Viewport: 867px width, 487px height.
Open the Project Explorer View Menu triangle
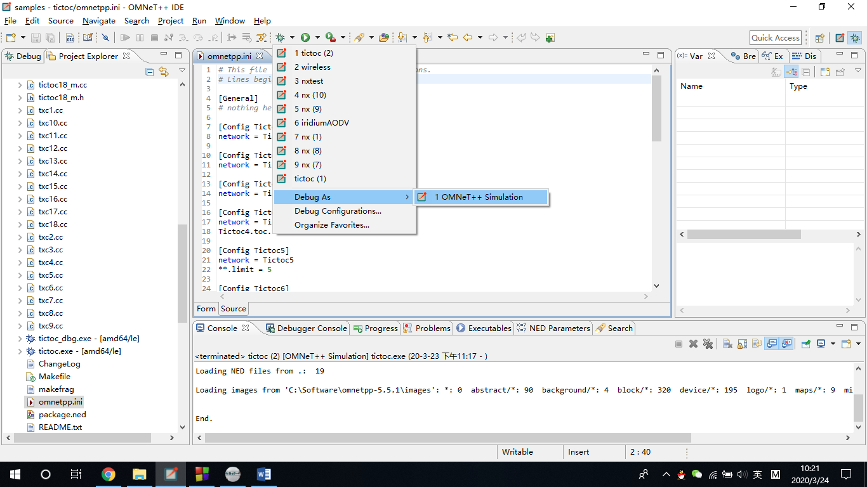[x=182, y=71]
